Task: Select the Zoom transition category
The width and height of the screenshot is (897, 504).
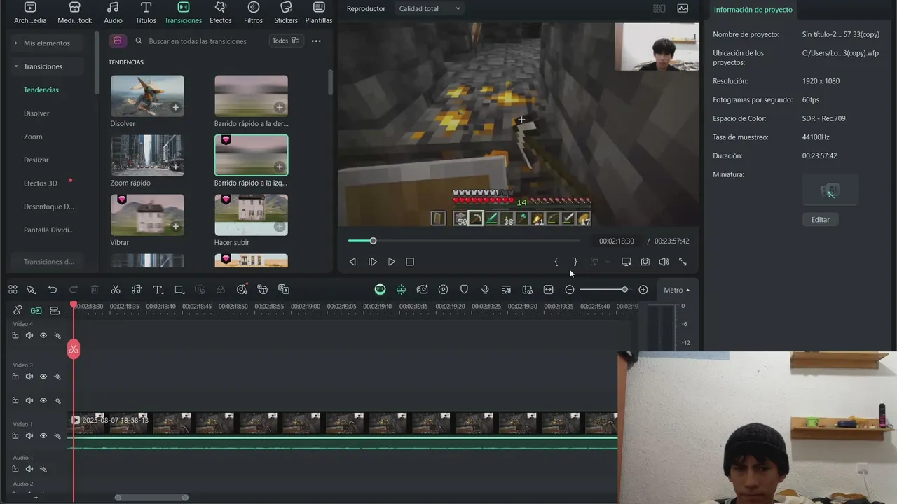Action: click(x=33, y=136)
